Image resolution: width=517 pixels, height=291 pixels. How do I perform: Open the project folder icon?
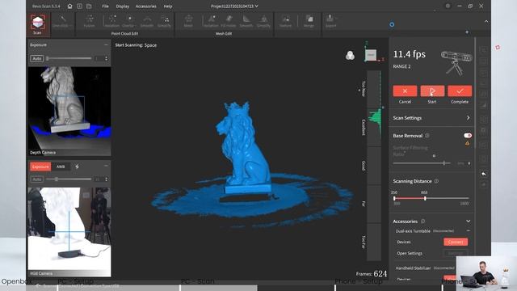coord(89,6)
